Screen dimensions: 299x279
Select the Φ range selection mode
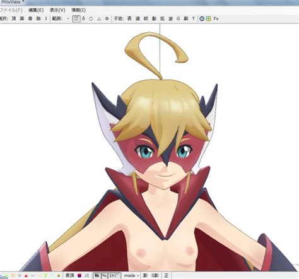[x=107, y=19]
